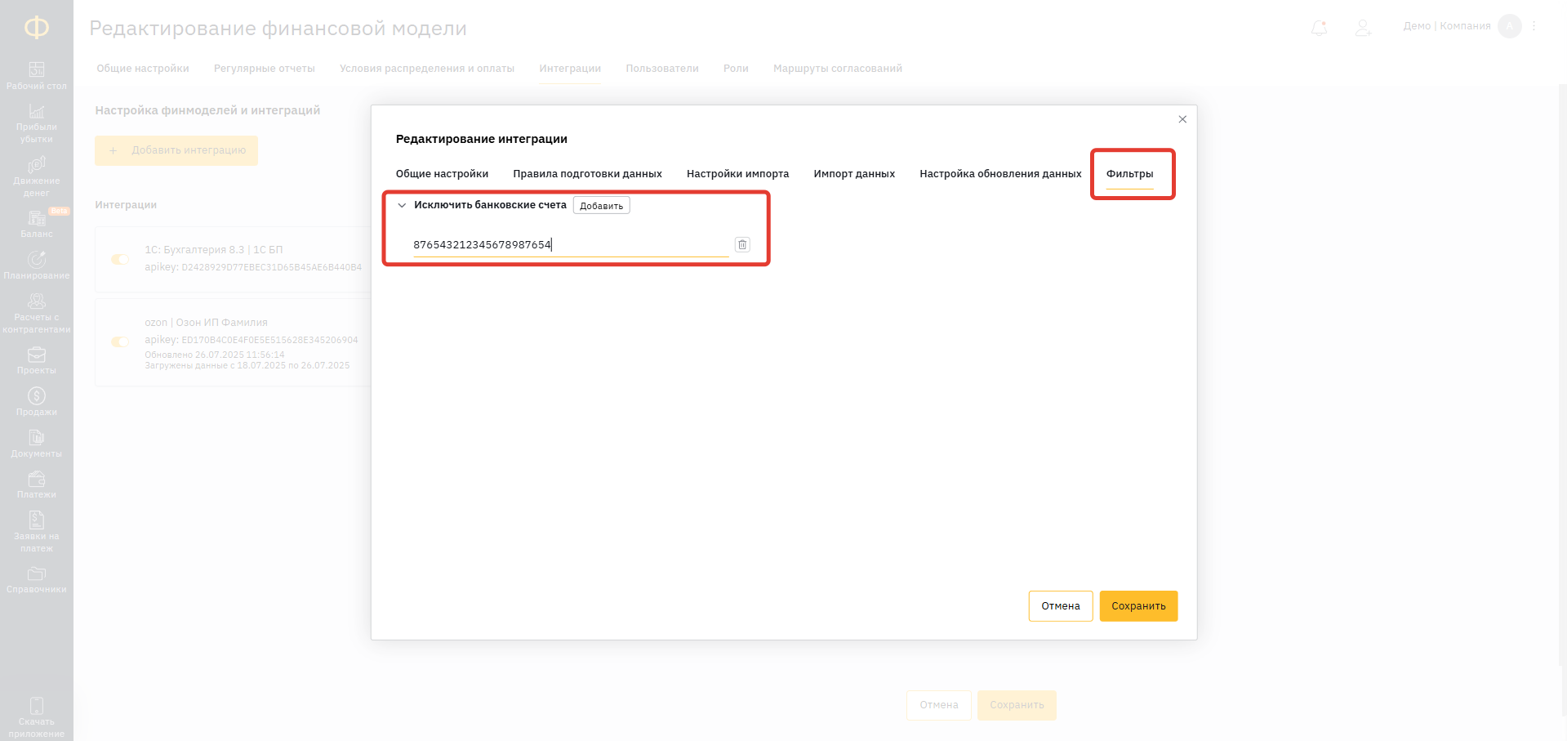
Task: Select the ozon | Озон ИП Фамилия card
Action: (234, 343)
